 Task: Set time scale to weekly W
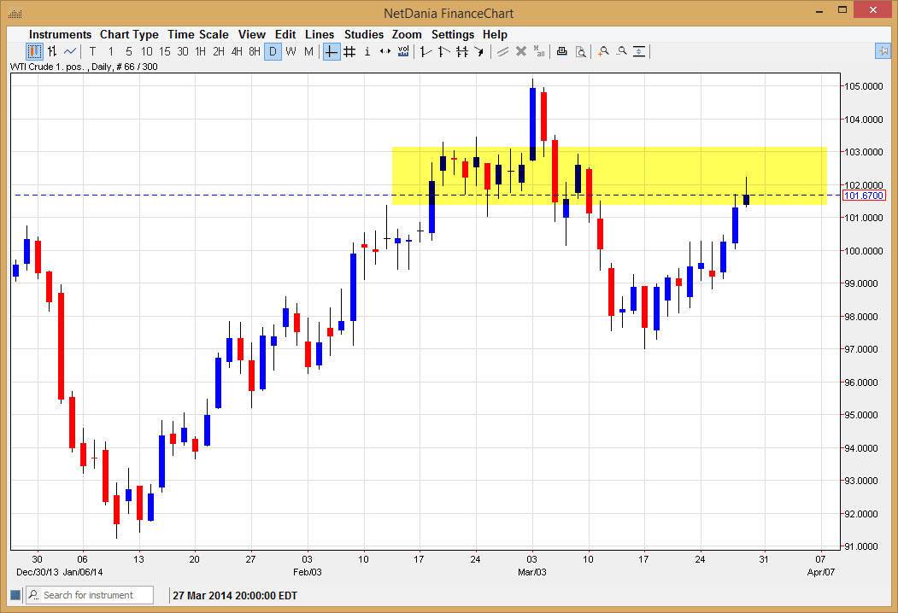click(x=291, y=51)
